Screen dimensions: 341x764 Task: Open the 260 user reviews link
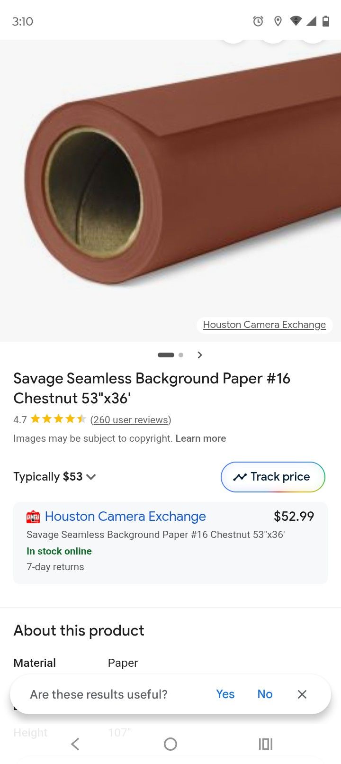[131, 420]
